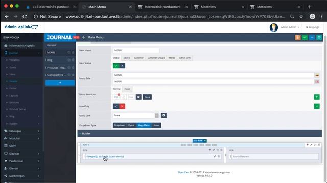This screenshot has height=183, width=327.
Task: Click green plus in Menu Item Icon row
Action: tap(317, 97)
